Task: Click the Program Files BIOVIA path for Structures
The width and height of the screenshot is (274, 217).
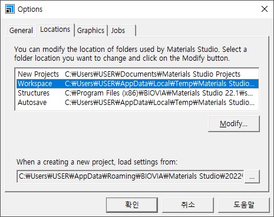Action: pyautogui.click(x=159, y=93)
